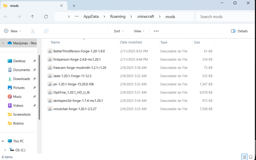Switch to the large thumbnails view icon in the status bar
The width and height of the screenshot is (256, 160).
click(x=251, y=157)
